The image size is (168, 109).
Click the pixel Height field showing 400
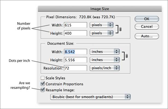75,33
